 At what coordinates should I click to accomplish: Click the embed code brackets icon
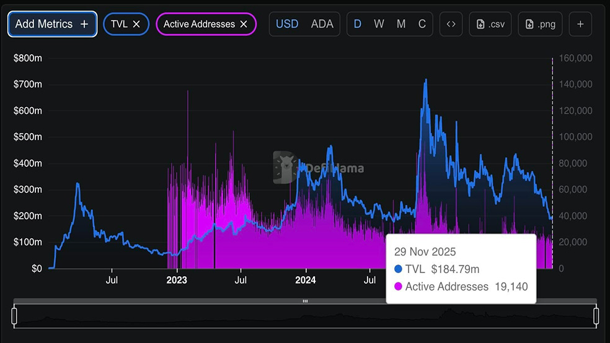coord(451,24)
